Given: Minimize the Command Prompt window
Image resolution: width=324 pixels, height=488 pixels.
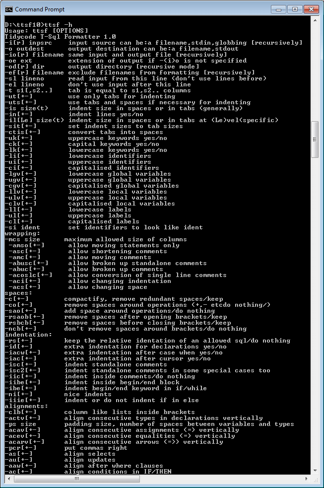Looking at the screenshot, I should coord(278,9).
